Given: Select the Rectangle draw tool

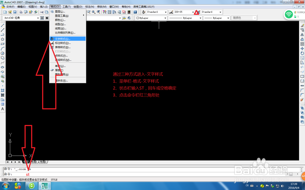Looking at the screenshot, I should tap(2, 44).
